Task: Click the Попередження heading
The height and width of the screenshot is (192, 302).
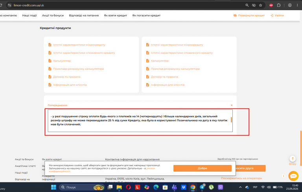Action: 57,105
